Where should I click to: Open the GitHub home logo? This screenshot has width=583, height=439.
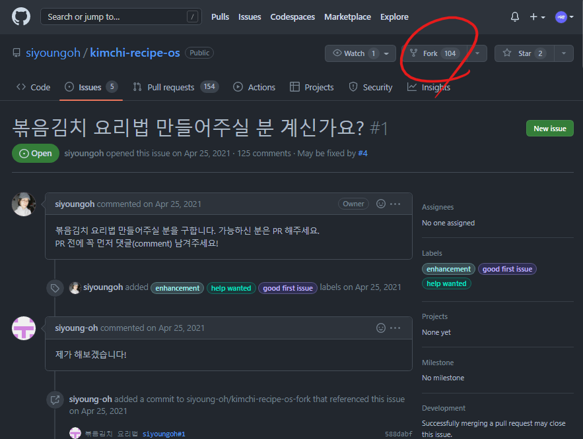(x=21, y=17)
